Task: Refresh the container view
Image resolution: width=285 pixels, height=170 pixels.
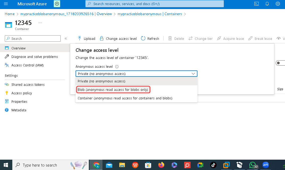Action: (150, 39)
